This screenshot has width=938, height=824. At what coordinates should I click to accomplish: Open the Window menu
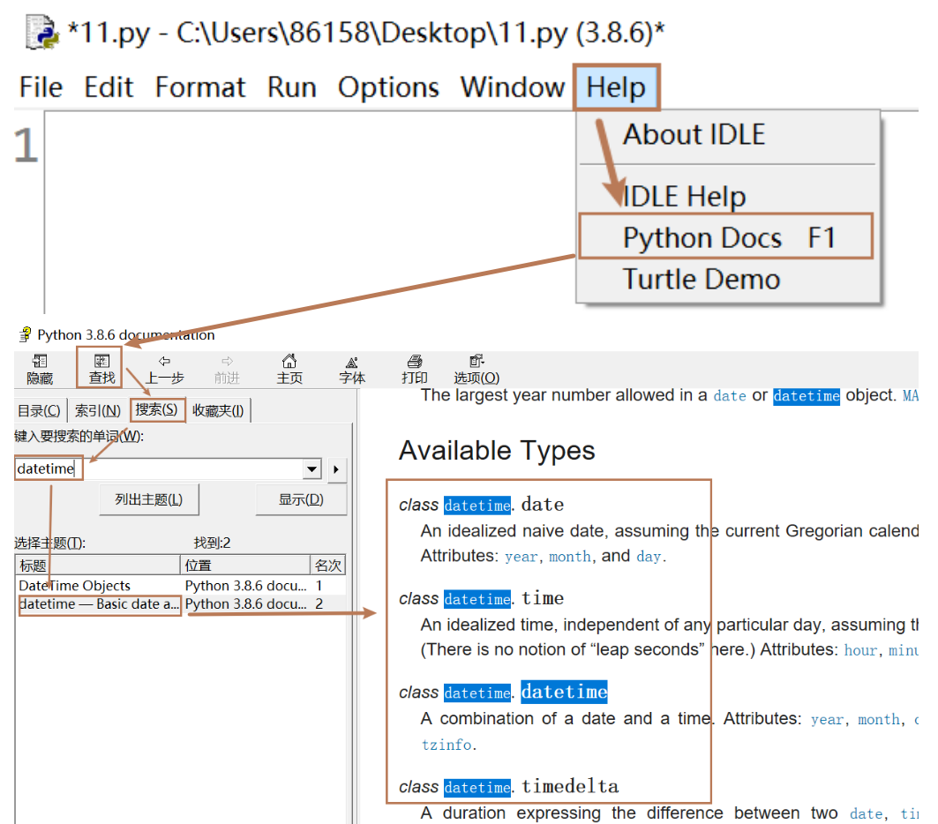(x=512, y=87)
